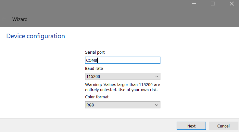This screenshot has width=239, height=132.
Task: Click the Serial port label
Action: coord(95,52)
